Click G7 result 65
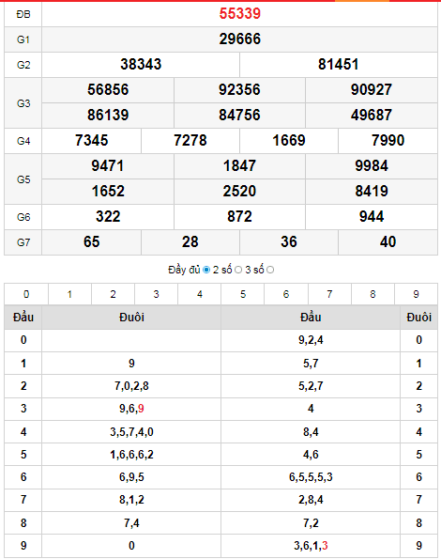Viewport: 441px width, 559px height. pos(91,242)
